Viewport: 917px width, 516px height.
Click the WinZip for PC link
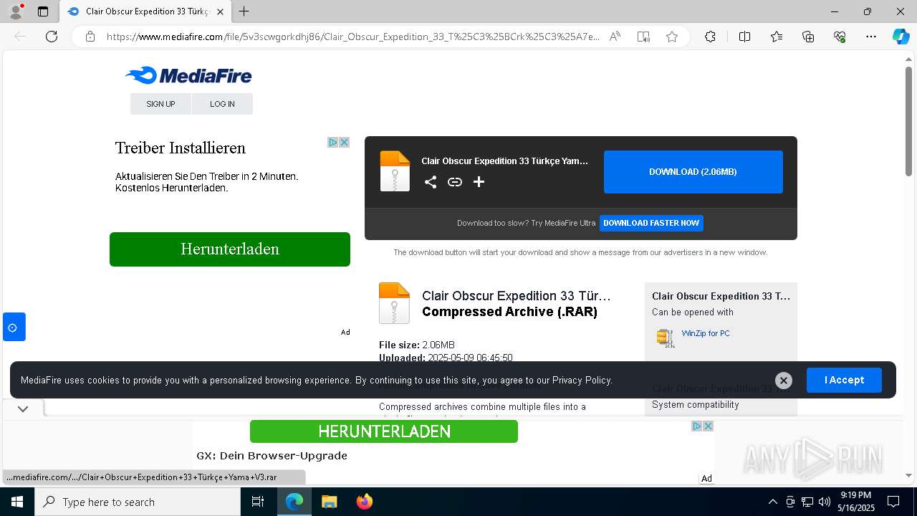pos(706,333)
